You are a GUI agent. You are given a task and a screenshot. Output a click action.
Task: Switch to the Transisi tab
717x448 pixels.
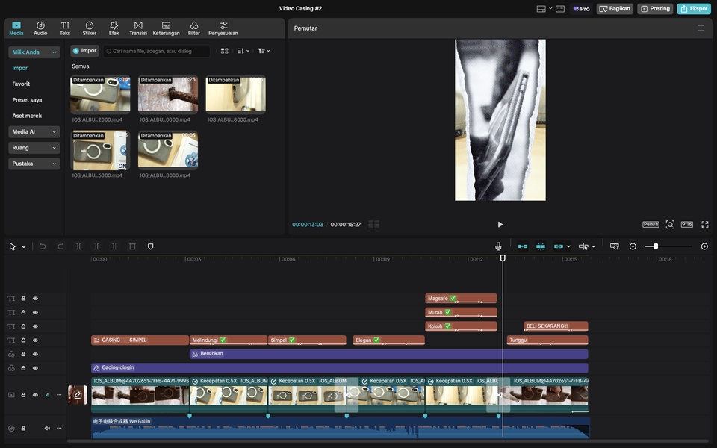point(138,28)
